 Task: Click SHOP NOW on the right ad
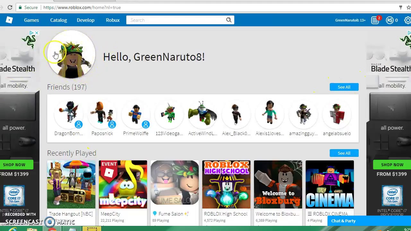pyautogui.click(x=392, y=165)
